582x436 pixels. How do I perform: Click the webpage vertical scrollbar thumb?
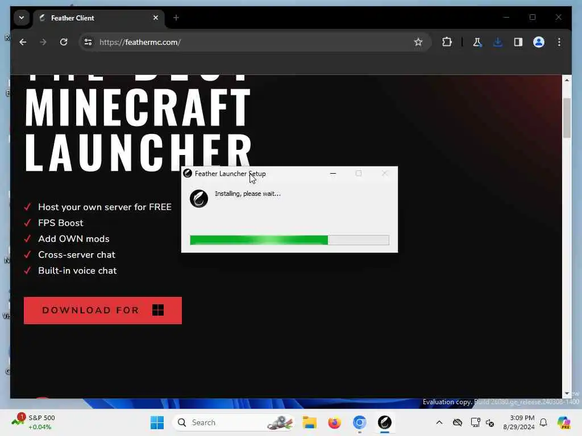(x=567, y=118)
